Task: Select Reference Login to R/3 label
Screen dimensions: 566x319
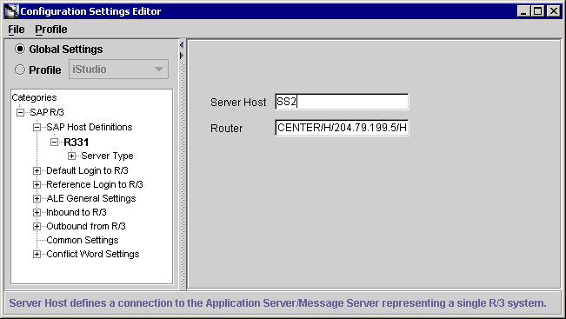Action: [x=95, y=184]
